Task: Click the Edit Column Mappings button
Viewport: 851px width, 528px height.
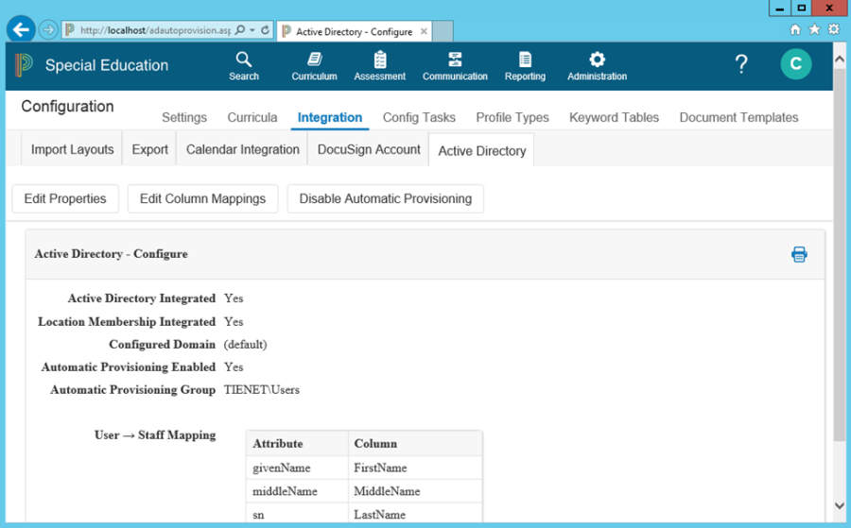Action: 202,198
